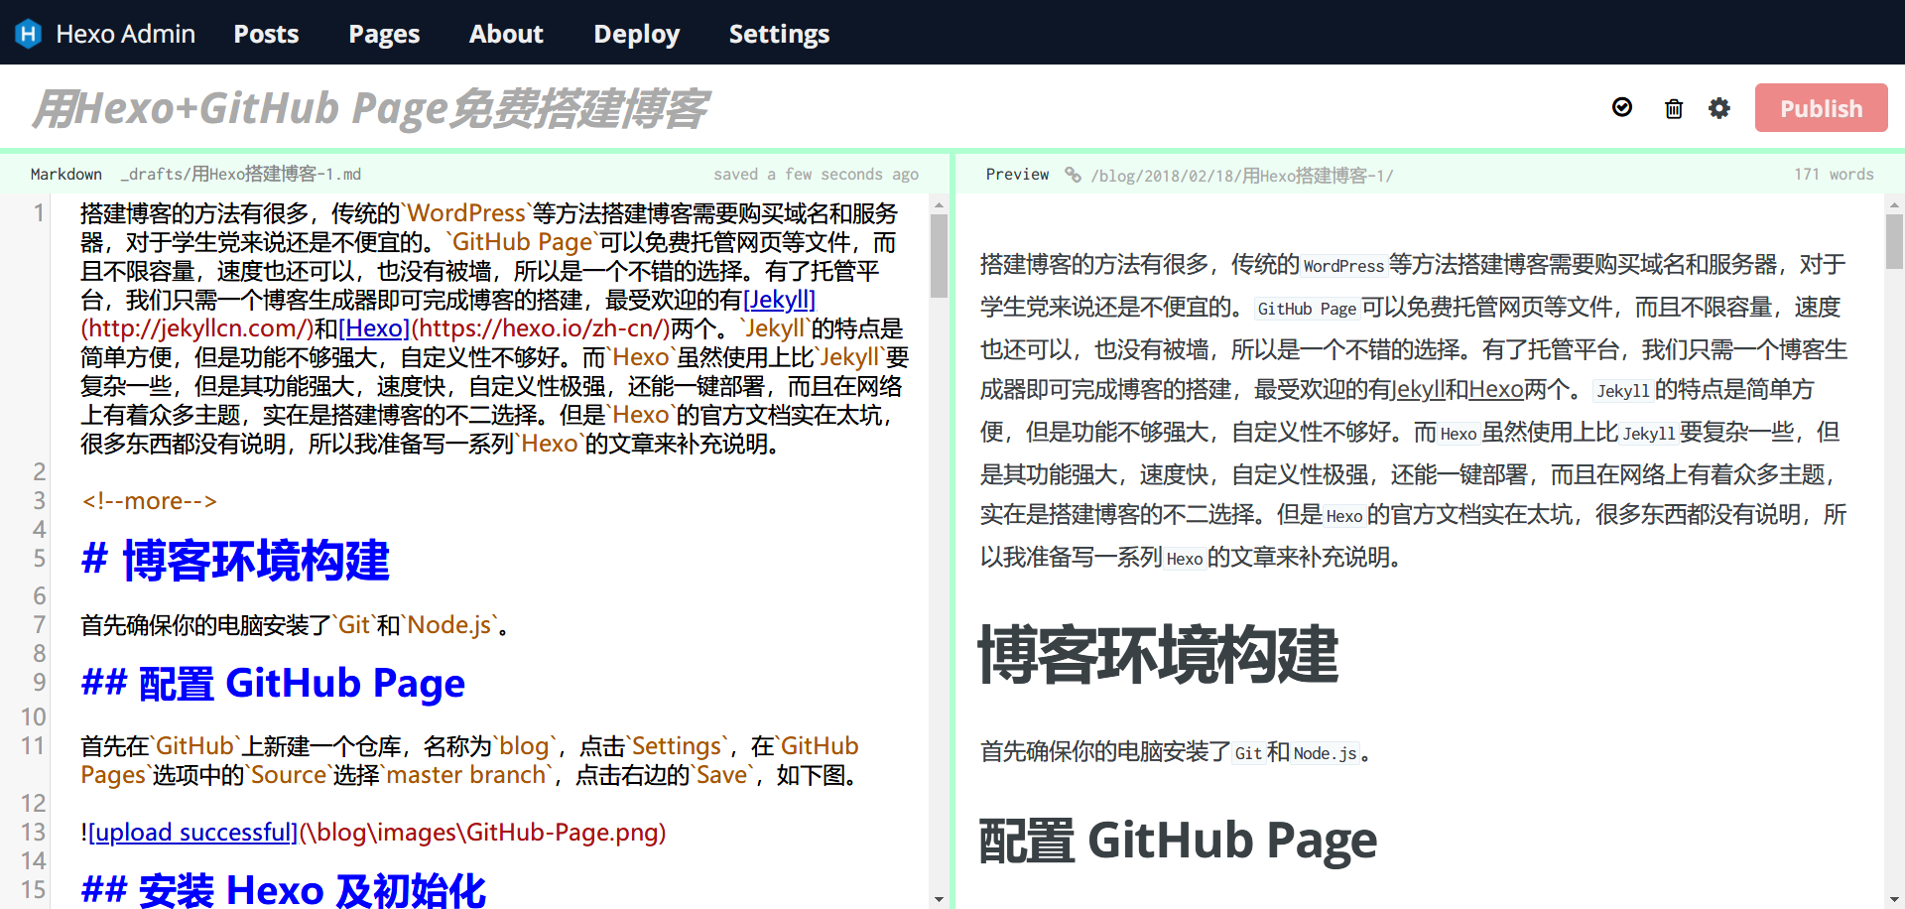Go to the Pages section

coord(384,34)
